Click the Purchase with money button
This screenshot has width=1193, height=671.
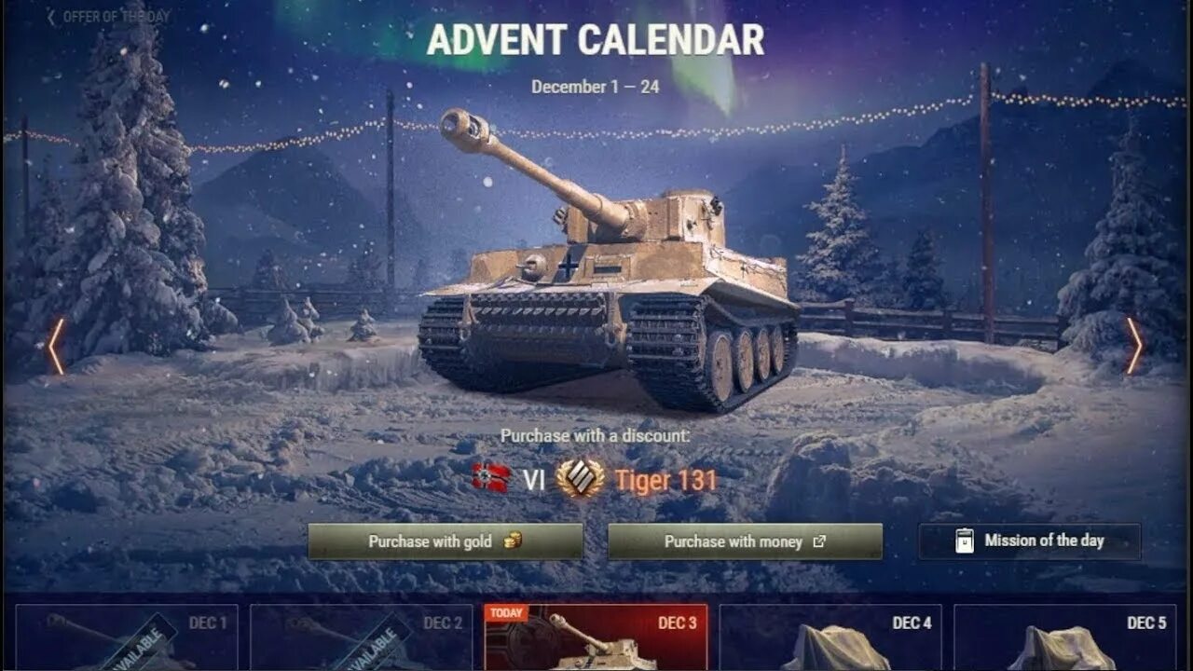(x=745, y=541)
